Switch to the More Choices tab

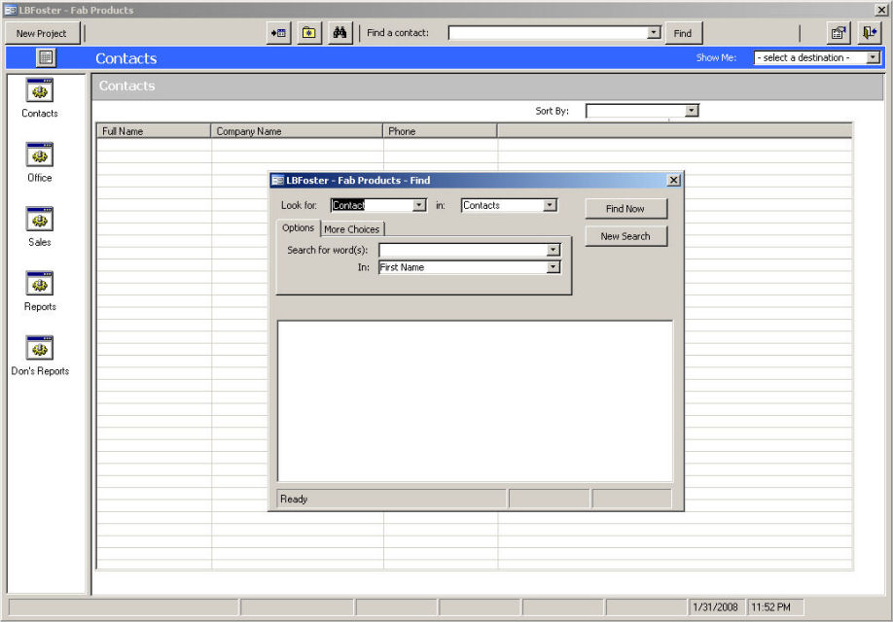pos(352,229)
